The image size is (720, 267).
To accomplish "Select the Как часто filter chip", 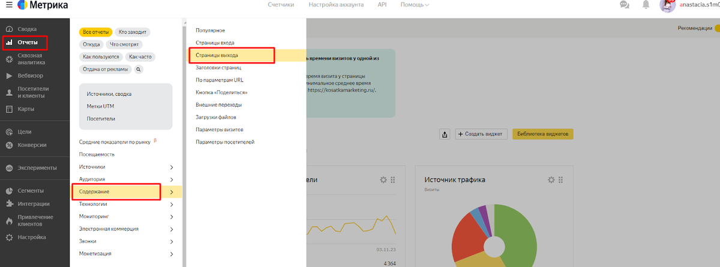I will [140, 57].
